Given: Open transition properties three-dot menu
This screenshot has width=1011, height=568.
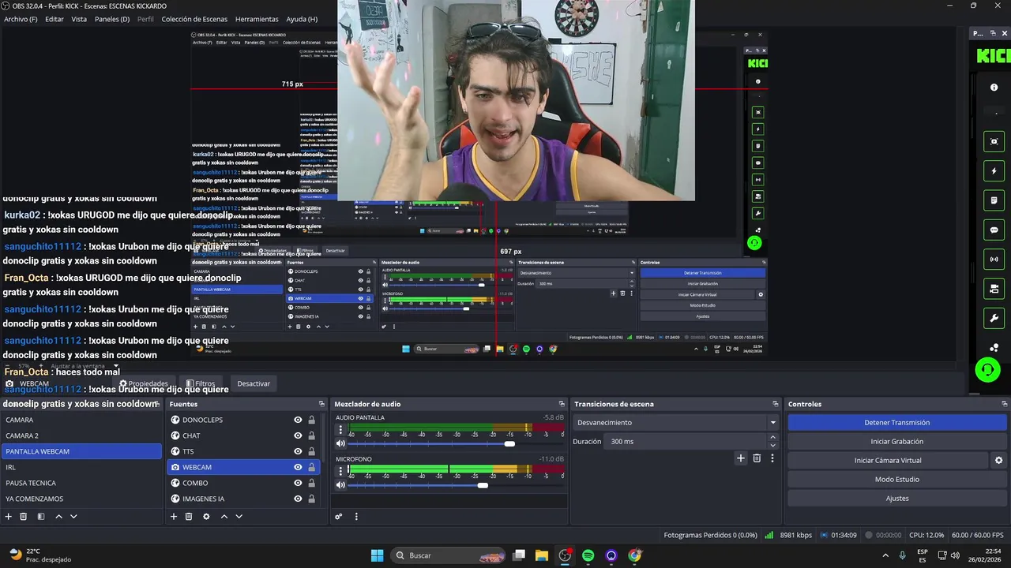Looking at the screenshot, I should 772,458.
